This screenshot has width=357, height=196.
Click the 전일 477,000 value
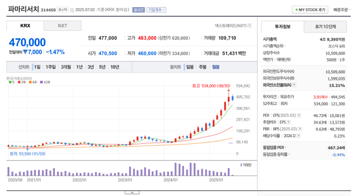point(108,38)
